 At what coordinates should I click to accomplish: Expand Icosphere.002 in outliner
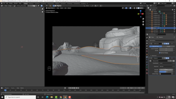pyautogui.click(x=150, y=17)
